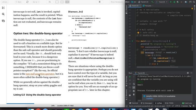Open the Kindle 'Go to' dropdown
Image resolution: width=196 pixels, height=110 pixels.
36,2
